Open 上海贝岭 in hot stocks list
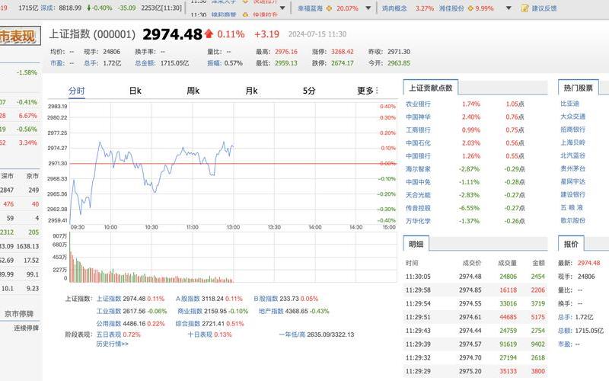The width and height of the screenshot is (609, 381). tap(573, 142)
